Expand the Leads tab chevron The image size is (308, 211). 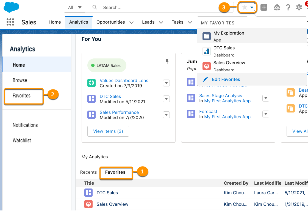coord(161,22)
